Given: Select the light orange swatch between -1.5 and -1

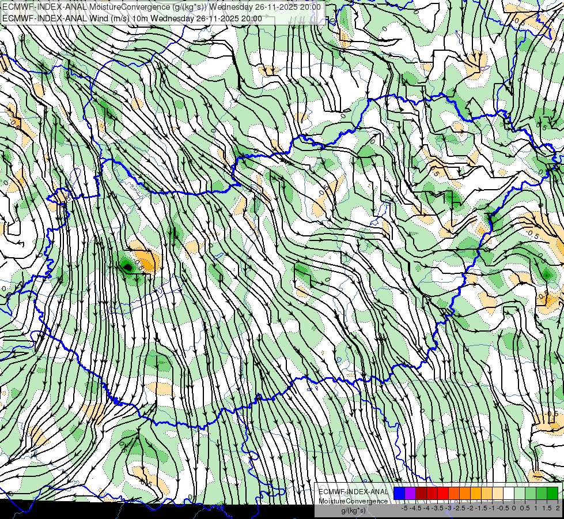Looking at the screenshot, I should pyautogui.click(x=487, y=493).
